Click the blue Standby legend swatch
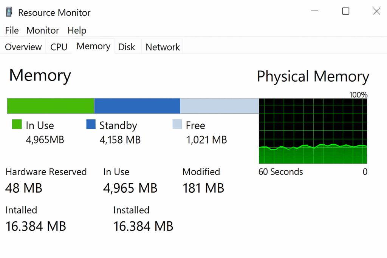The image size is (387, 258). pyautogui.click(x=91, y=125)
